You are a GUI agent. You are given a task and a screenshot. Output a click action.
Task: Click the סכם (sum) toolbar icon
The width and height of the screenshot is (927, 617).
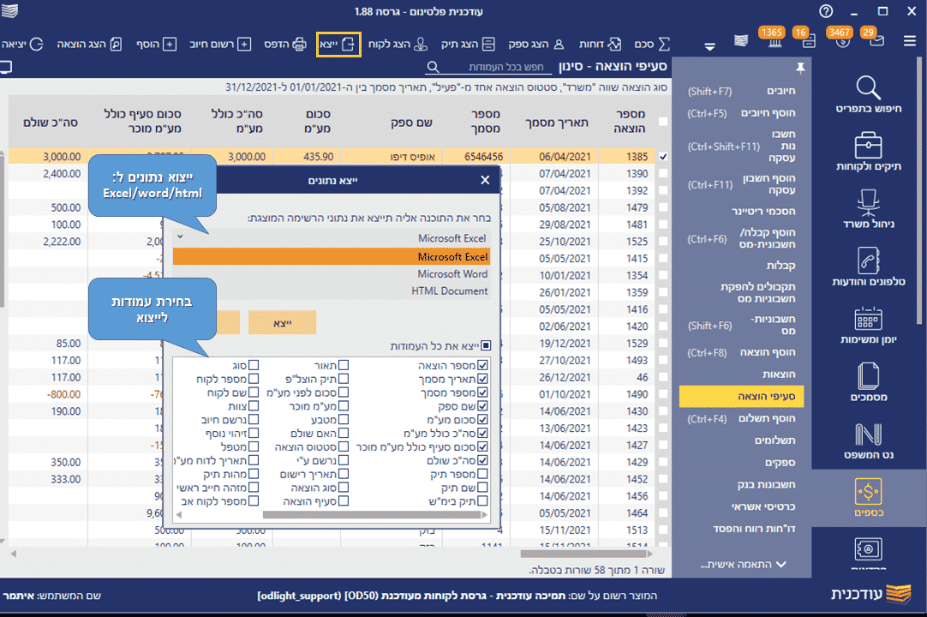point(652,45)
